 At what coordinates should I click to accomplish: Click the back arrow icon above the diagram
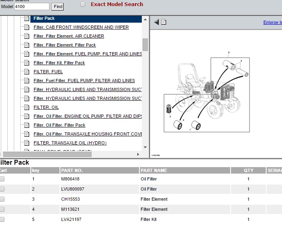[x=156, y=22]
